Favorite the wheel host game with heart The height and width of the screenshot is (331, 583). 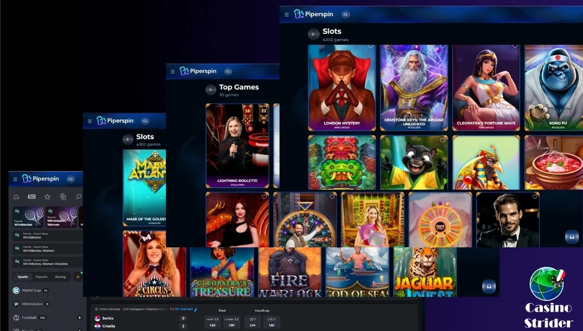click(332, 196)
